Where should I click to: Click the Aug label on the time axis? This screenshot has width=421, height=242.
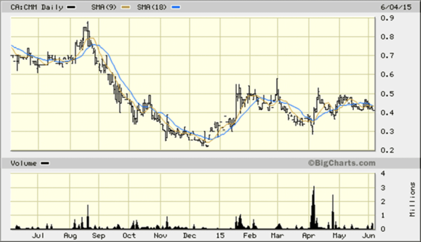[x=70, y=236]
